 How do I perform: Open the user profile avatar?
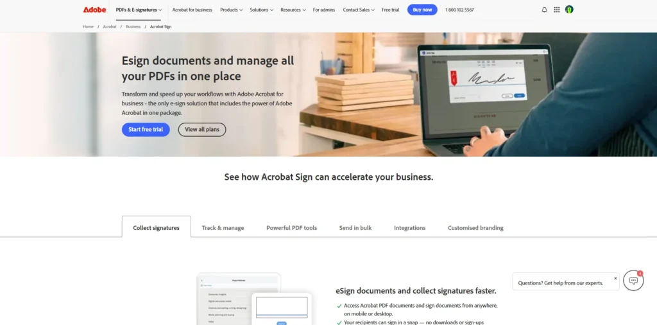[569, 9]
